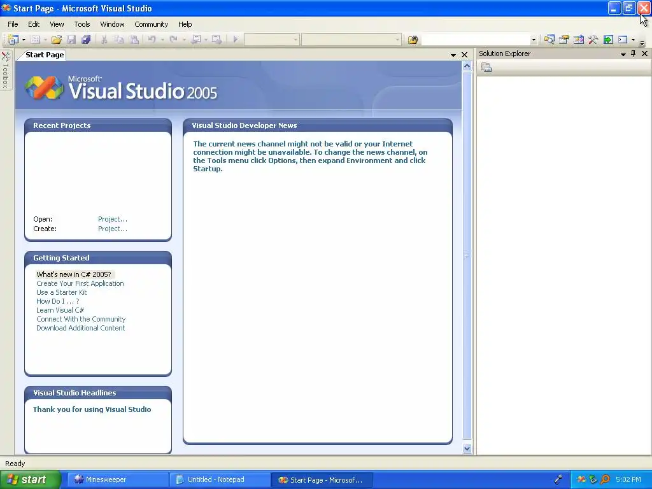The width and height of the screenshot is (652, 489).
Task: Open the Other Windows dropdown arrow
Action: coord(634,39)
